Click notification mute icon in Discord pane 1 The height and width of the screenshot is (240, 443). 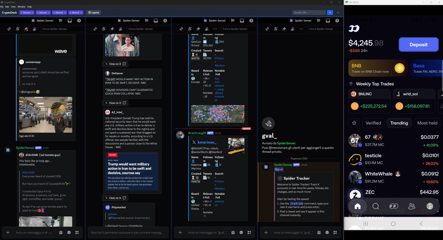pyautogui.click(x=17, y=29)
